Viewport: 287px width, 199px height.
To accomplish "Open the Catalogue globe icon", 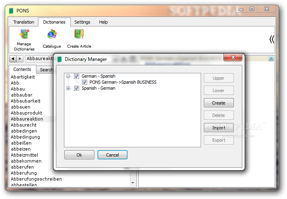I will pyautogui.click(x=52, y=34).
